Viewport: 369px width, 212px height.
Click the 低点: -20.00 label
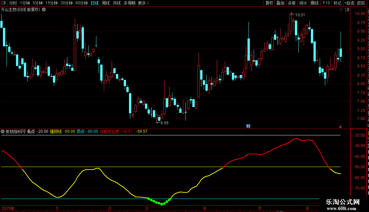pyautogui.click(x=38, y=131)
